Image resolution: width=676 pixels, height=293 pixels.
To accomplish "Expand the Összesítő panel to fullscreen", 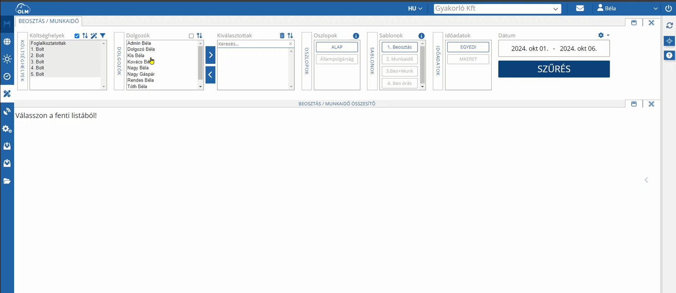I will click(652, 104).
